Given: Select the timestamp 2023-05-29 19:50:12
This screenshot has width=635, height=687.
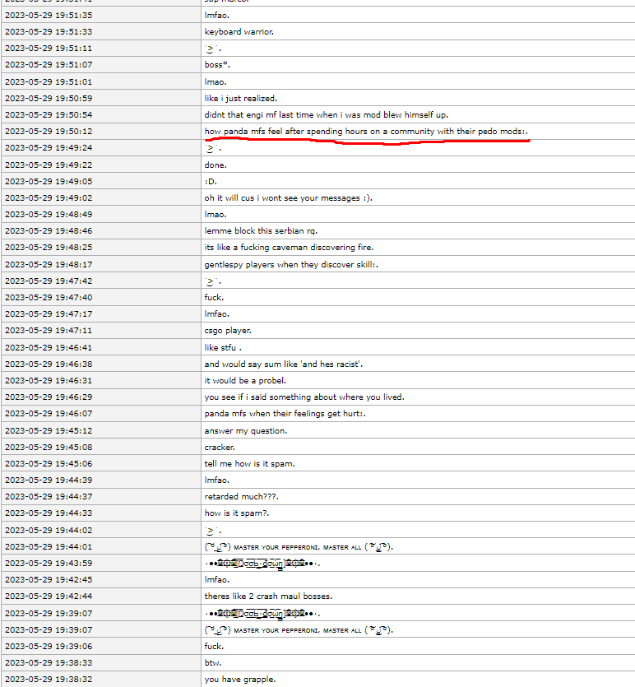Looking at the screenshot, I should 49,132.
